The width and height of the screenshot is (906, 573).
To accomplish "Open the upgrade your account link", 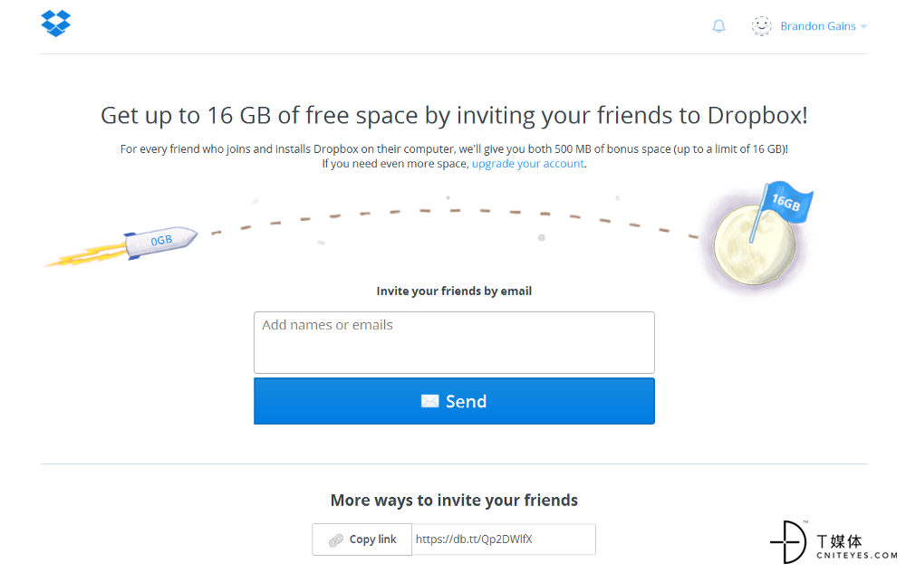I will pos(527,164).
